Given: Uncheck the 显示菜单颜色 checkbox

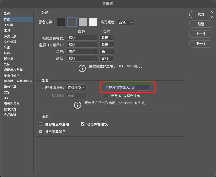Looking at the screenshot, I should [40, 132].
